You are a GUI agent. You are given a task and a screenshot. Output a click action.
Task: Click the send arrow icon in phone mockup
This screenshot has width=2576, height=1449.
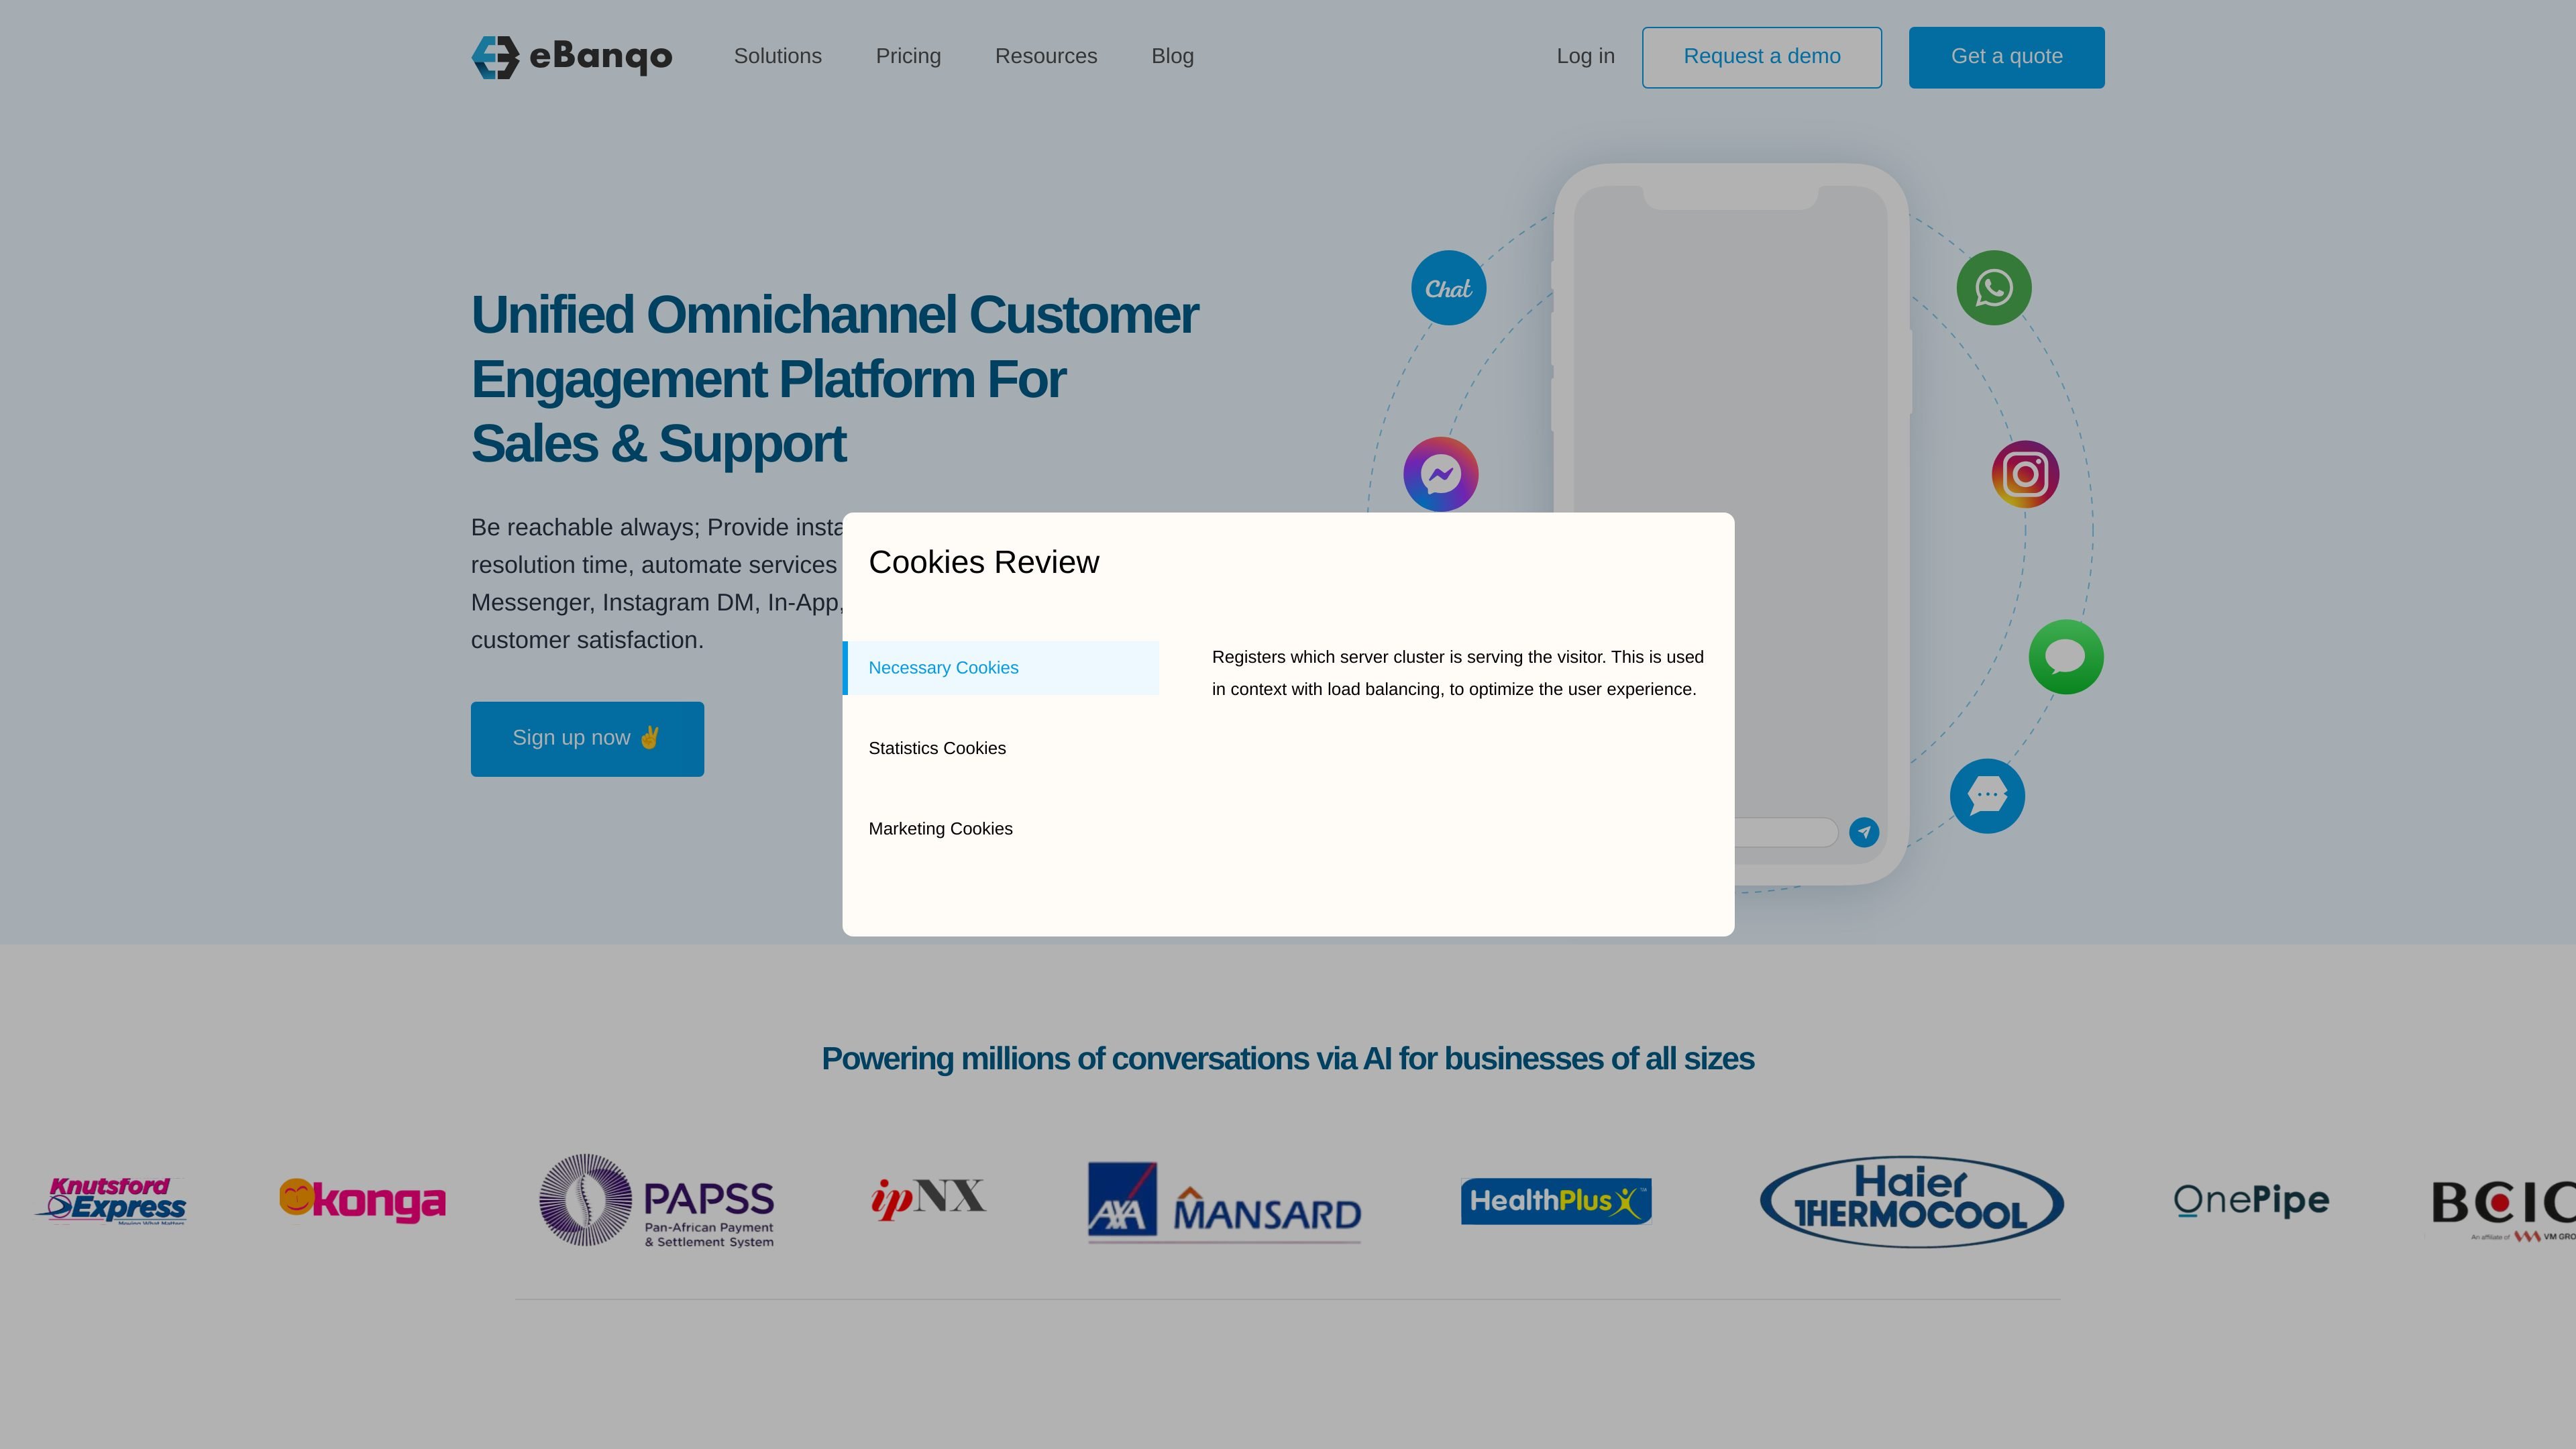click(x=1864, y=832)
